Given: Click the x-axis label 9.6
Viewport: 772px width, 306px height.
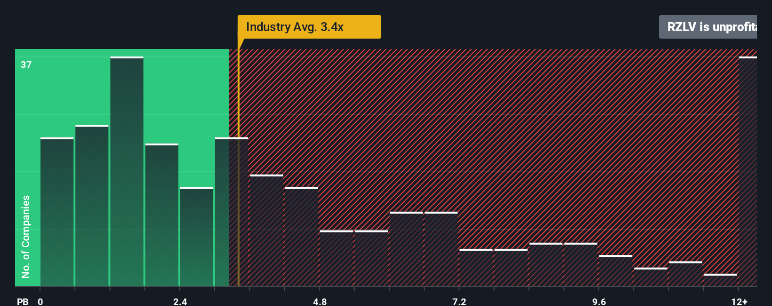Looking at the screenshot, I should point(599,301).
